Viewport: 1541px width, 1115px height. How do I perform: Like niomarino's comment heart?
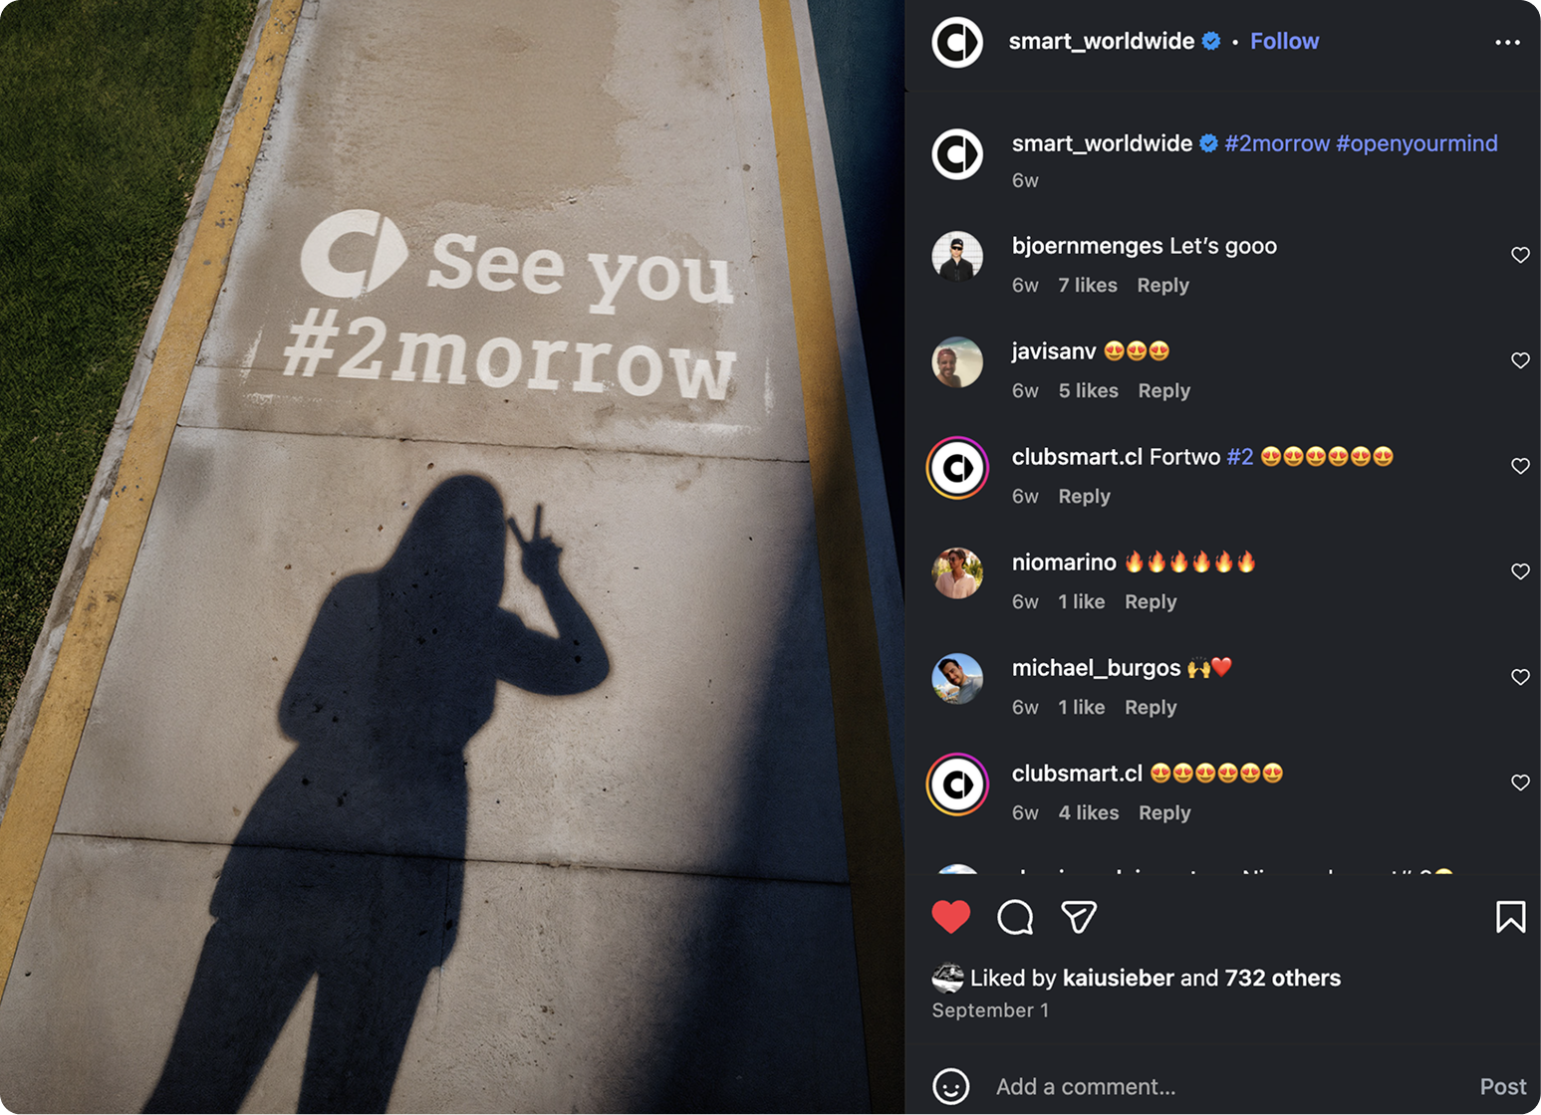[1520, 571]
